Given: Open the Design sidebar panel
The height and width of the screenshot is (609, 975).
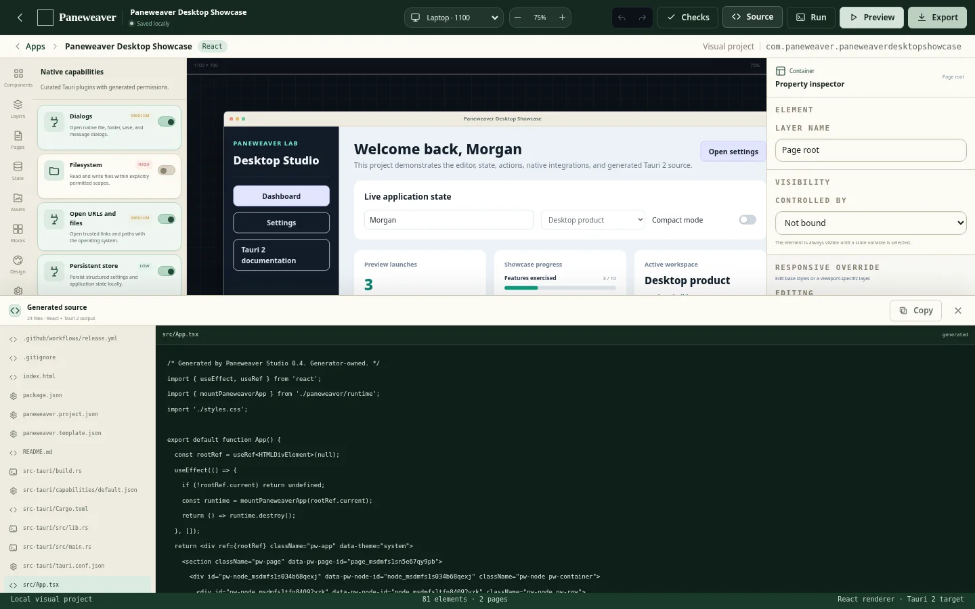Looking at the screenshot, I should 18,264.
